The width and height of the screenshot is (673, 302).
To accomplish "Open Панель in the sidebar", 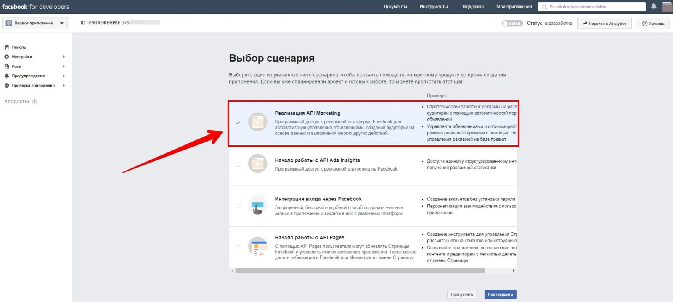I will 19,47.
